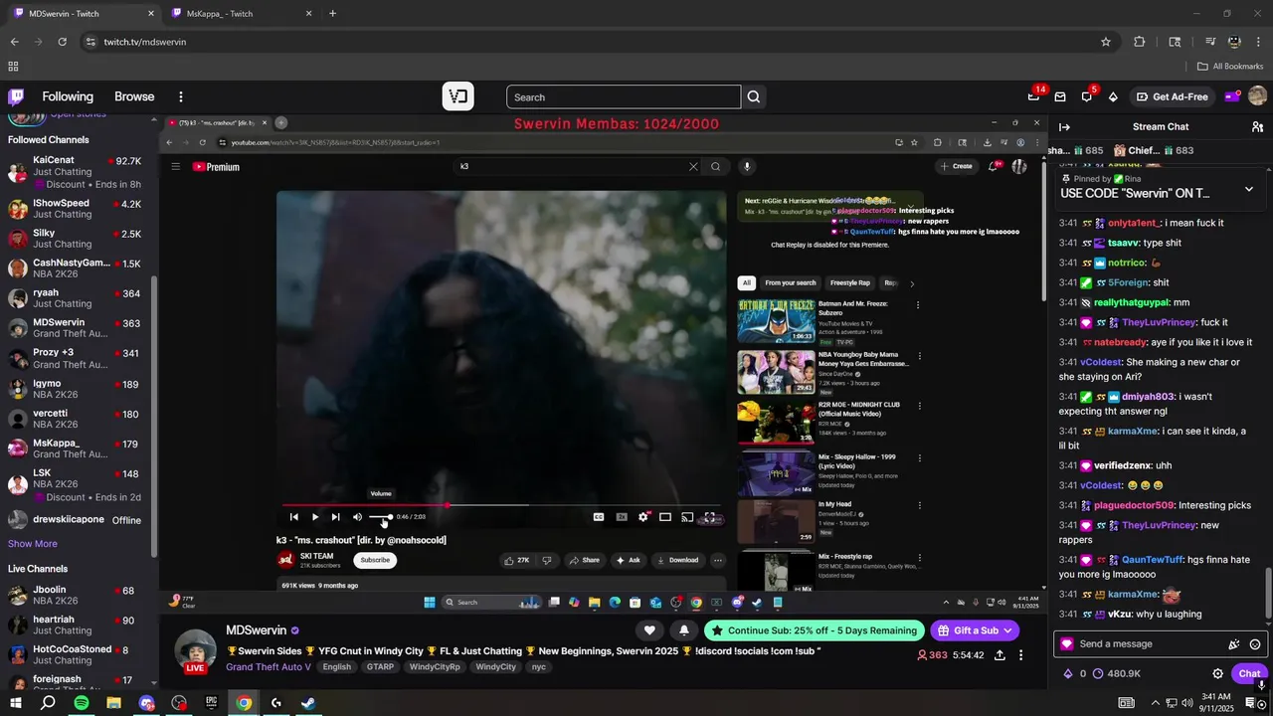Click the Twitch Search input field

(x=624, y=96)
